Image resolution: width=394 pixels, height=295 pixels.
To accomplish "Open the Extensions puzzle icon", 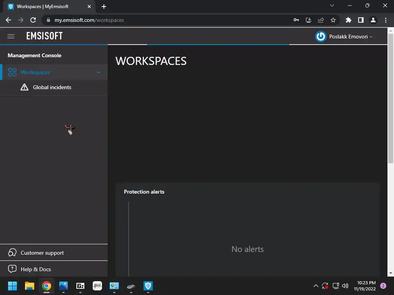I will point(349,20).
